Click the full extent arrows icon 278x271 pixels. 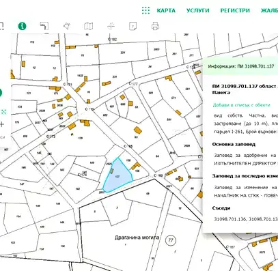(4, 112)
